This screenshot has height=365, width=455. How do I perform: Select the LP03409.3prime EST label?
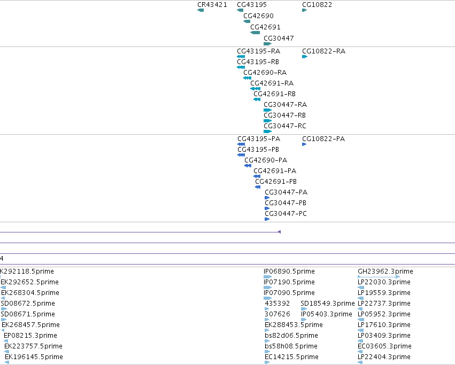384,336
